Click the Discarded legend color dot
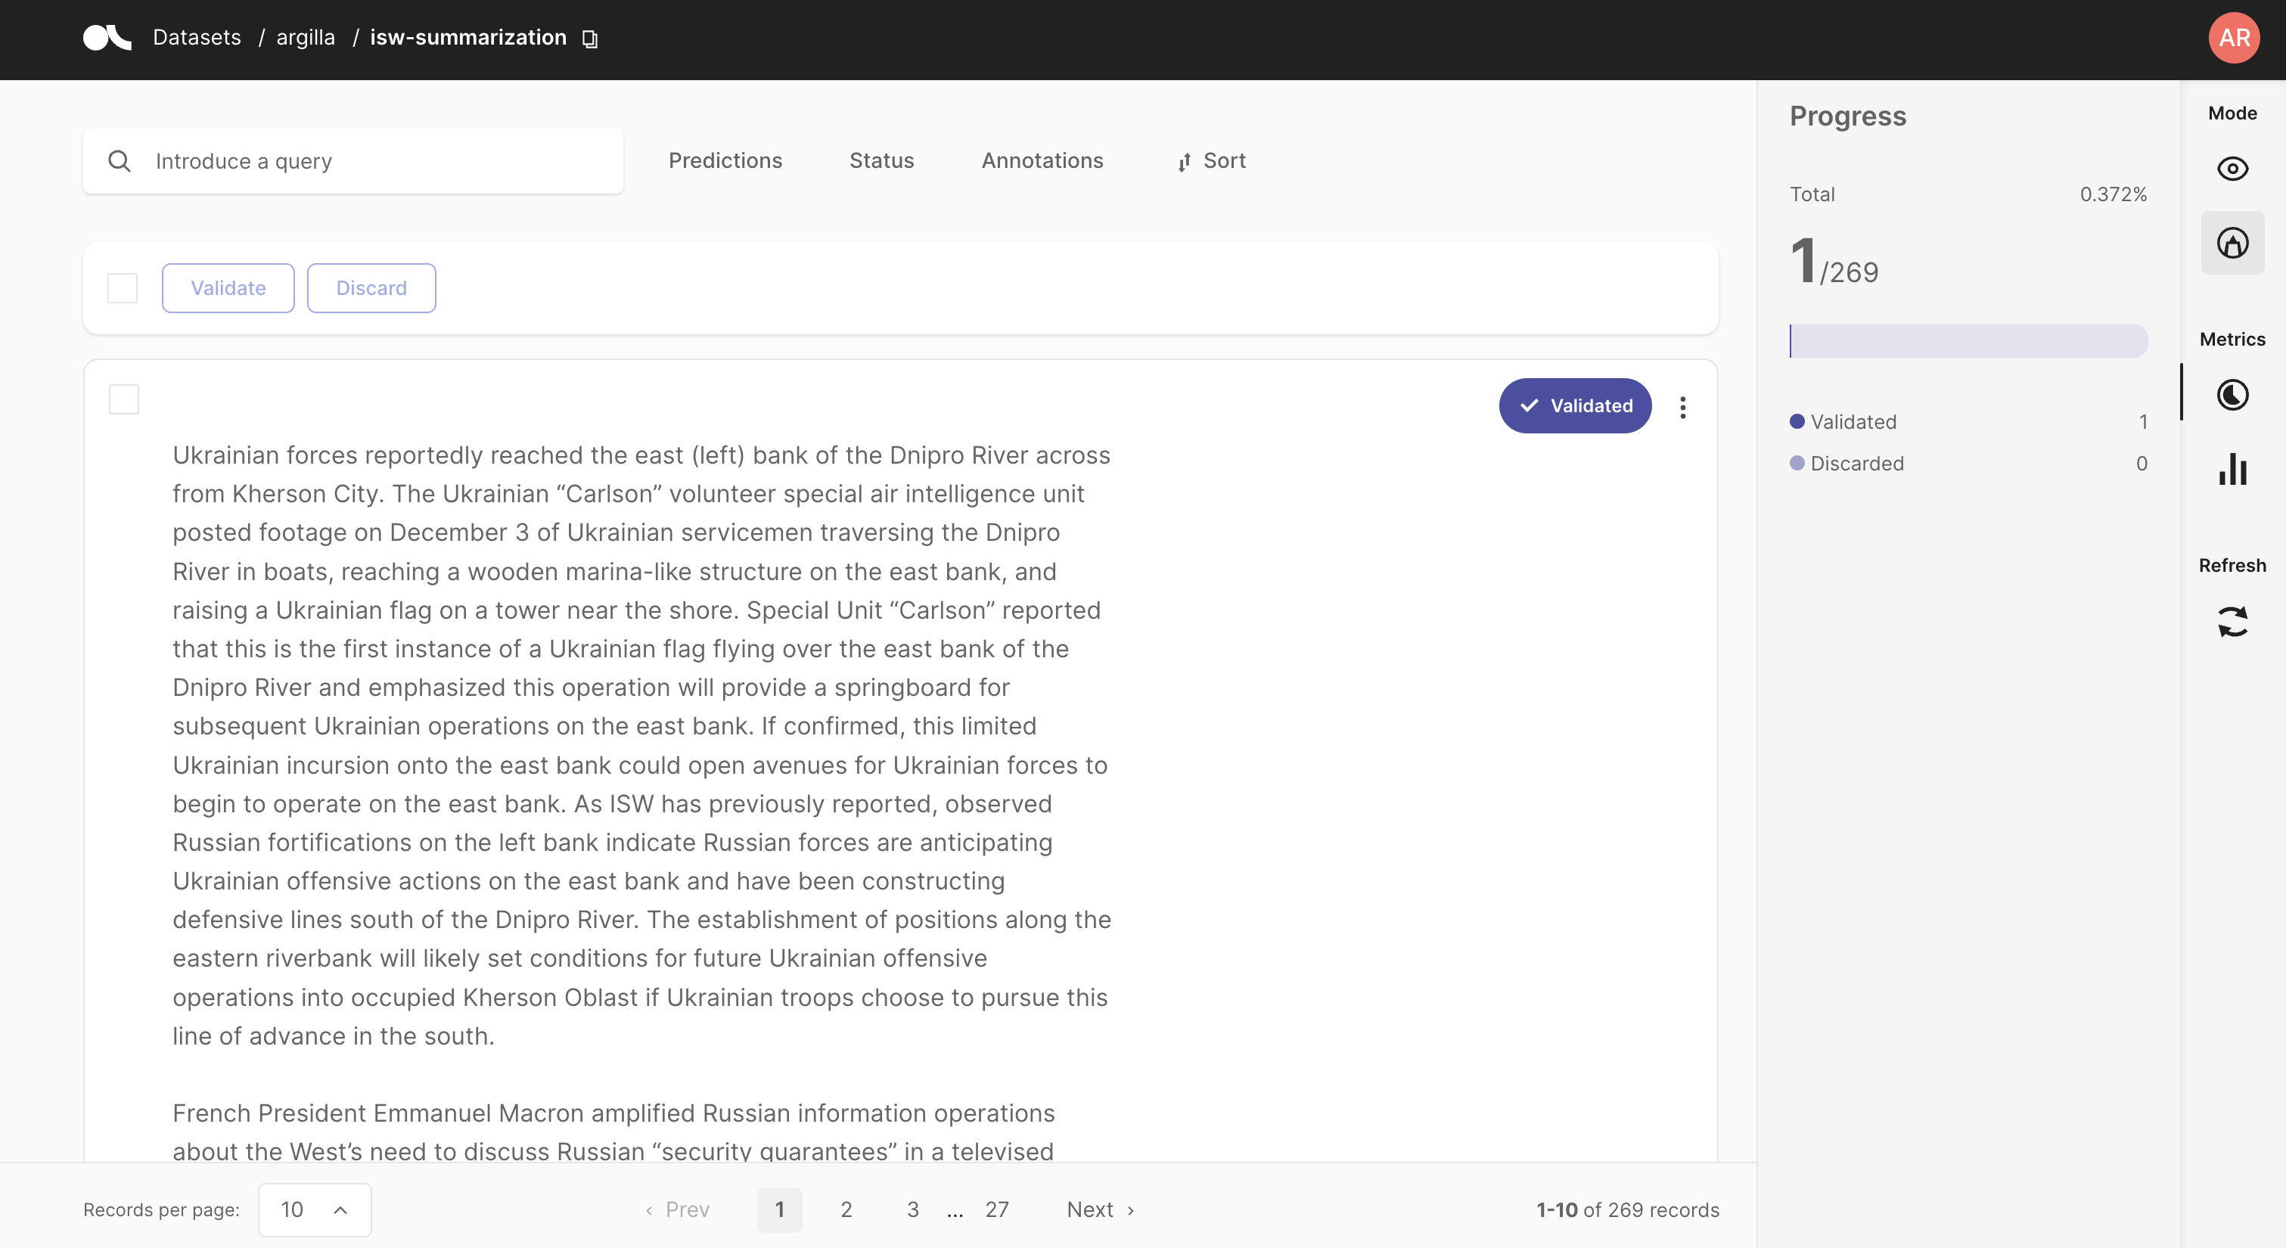Screen dimensions: 2286x1248 point(1797,464)
